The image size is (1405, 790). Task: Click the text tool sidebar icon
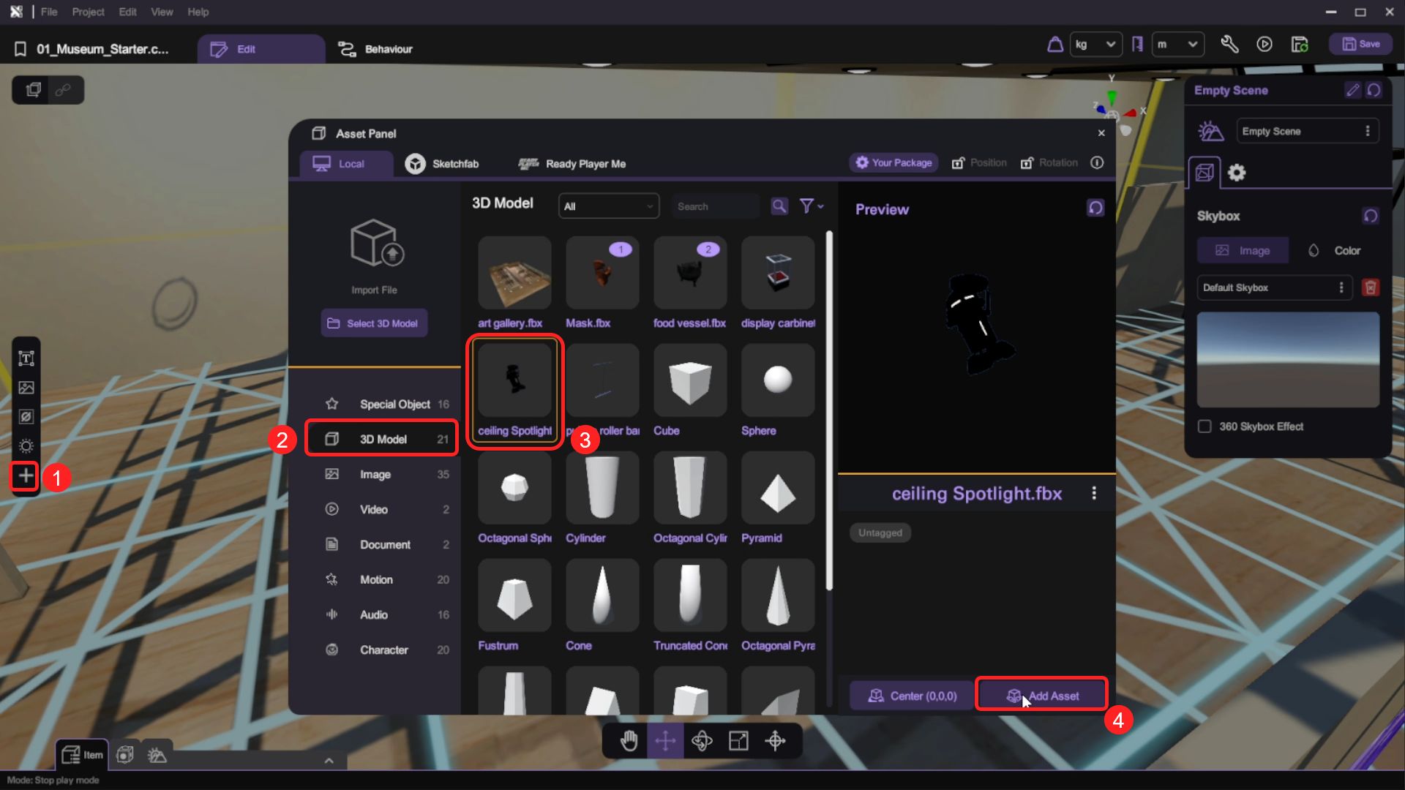click(x=26, y=358)
